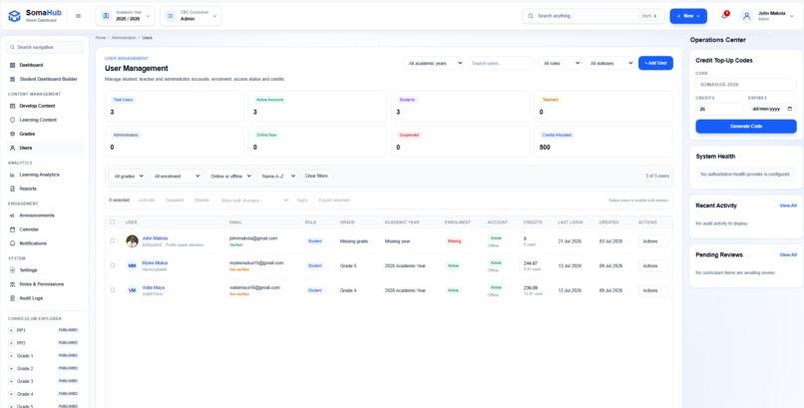Open Actions for Viata Maya's row

(652, 290)
